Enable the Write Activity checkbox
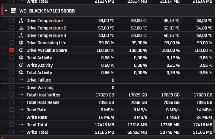215x139 pixels. tap(12, 65)
